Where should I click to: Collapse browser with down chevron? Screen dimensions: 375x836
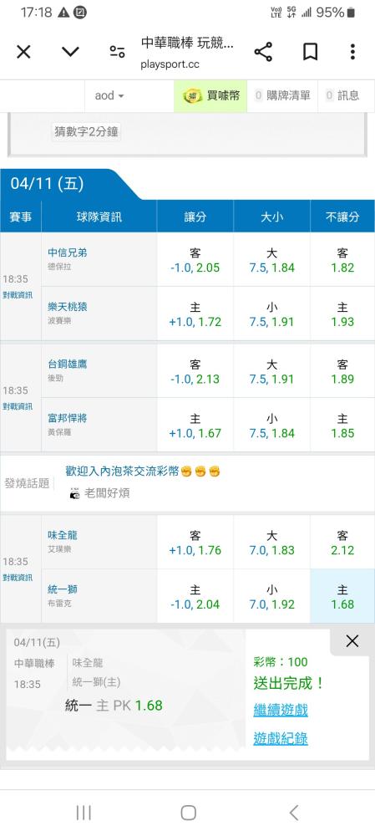pyautogui.click(x=70, y=52)
